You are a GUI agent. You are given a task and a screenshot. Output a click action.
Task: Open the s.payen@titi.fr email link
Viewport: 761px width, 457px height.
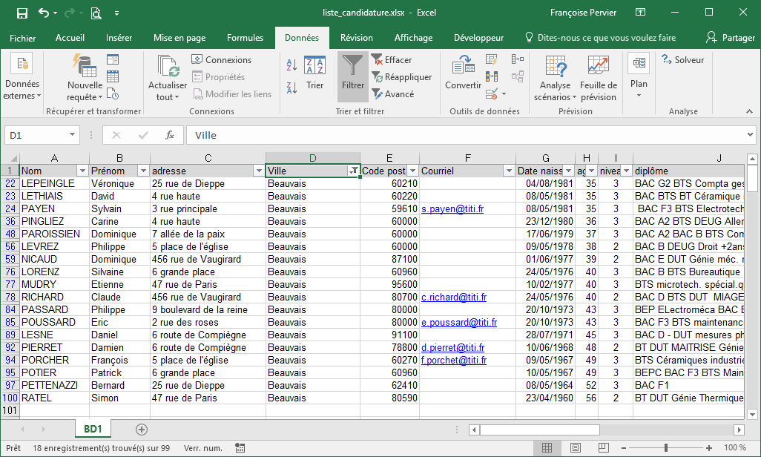pos(452,209)
